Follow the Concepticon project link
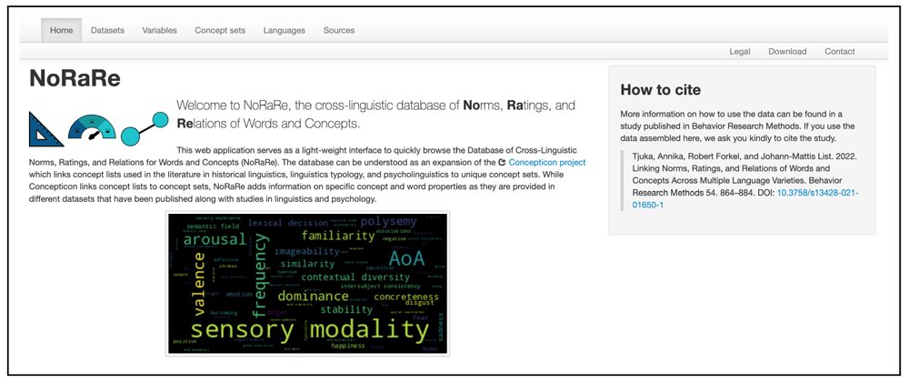Screen dimensions: 909x383 546,163
